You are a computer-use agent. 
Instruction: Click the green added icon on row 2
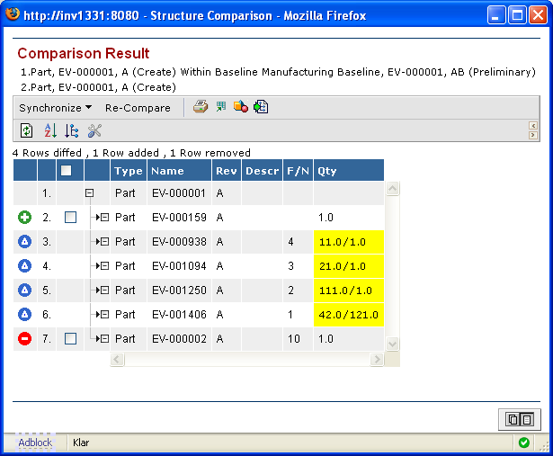(x=24, y=218)
